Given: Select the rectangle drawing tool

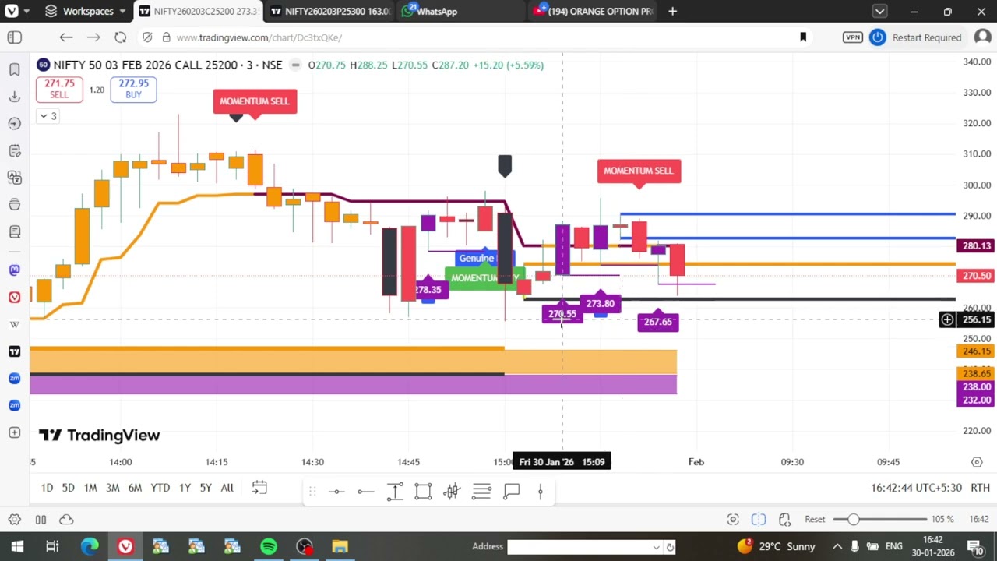Looking at the screenshot, I should point(423,491).
